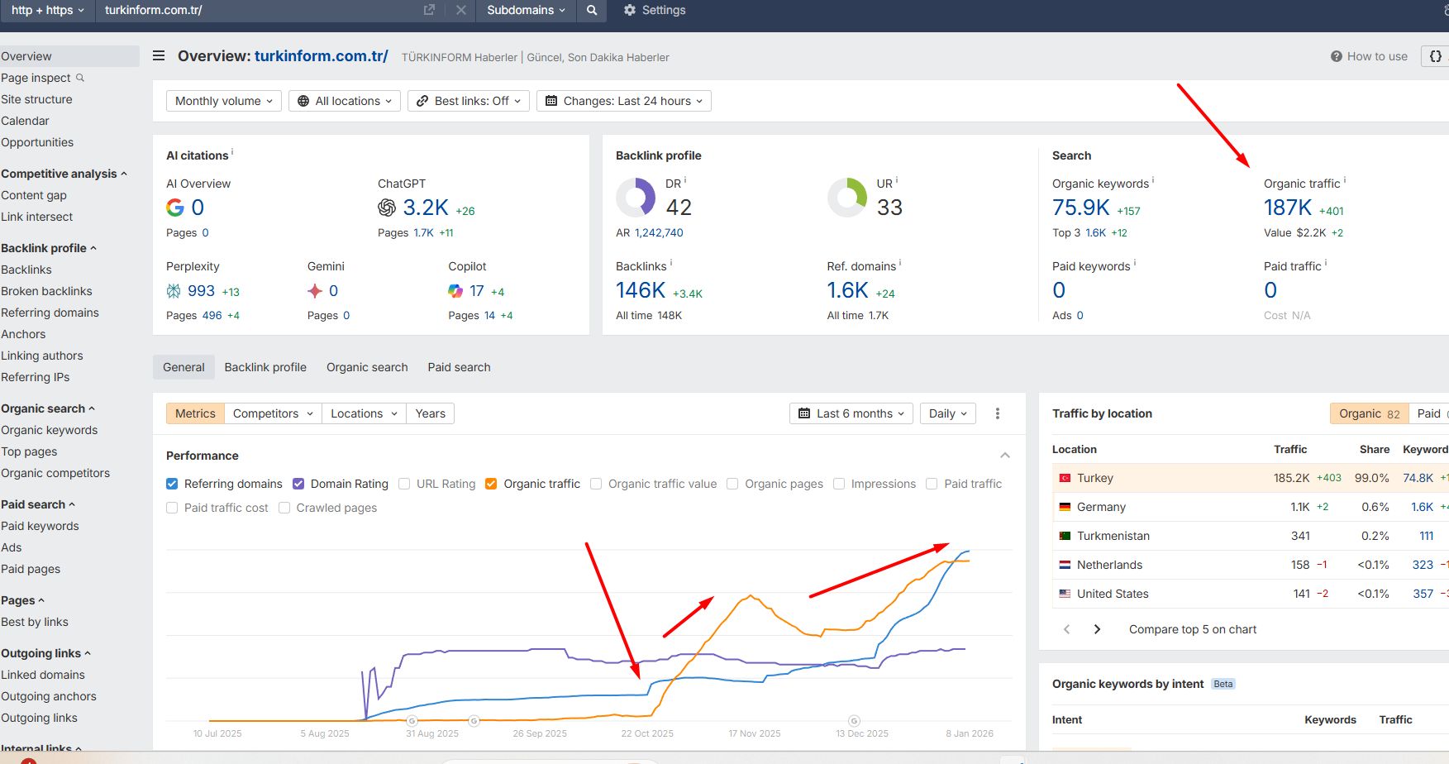Click the DR donut chart indicator
This screenshot has height=764, width=1449.
[x=636, y=198]
